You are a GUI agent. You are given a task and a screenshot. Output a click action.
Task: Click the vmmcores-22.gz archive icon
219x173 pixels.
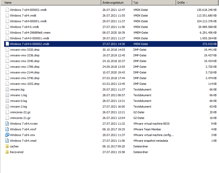pos(7,112)
